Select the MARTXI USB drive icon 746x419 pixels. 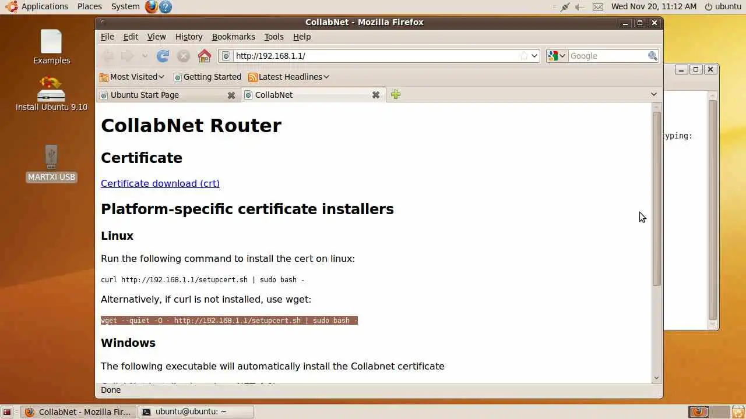pos(51,164)
